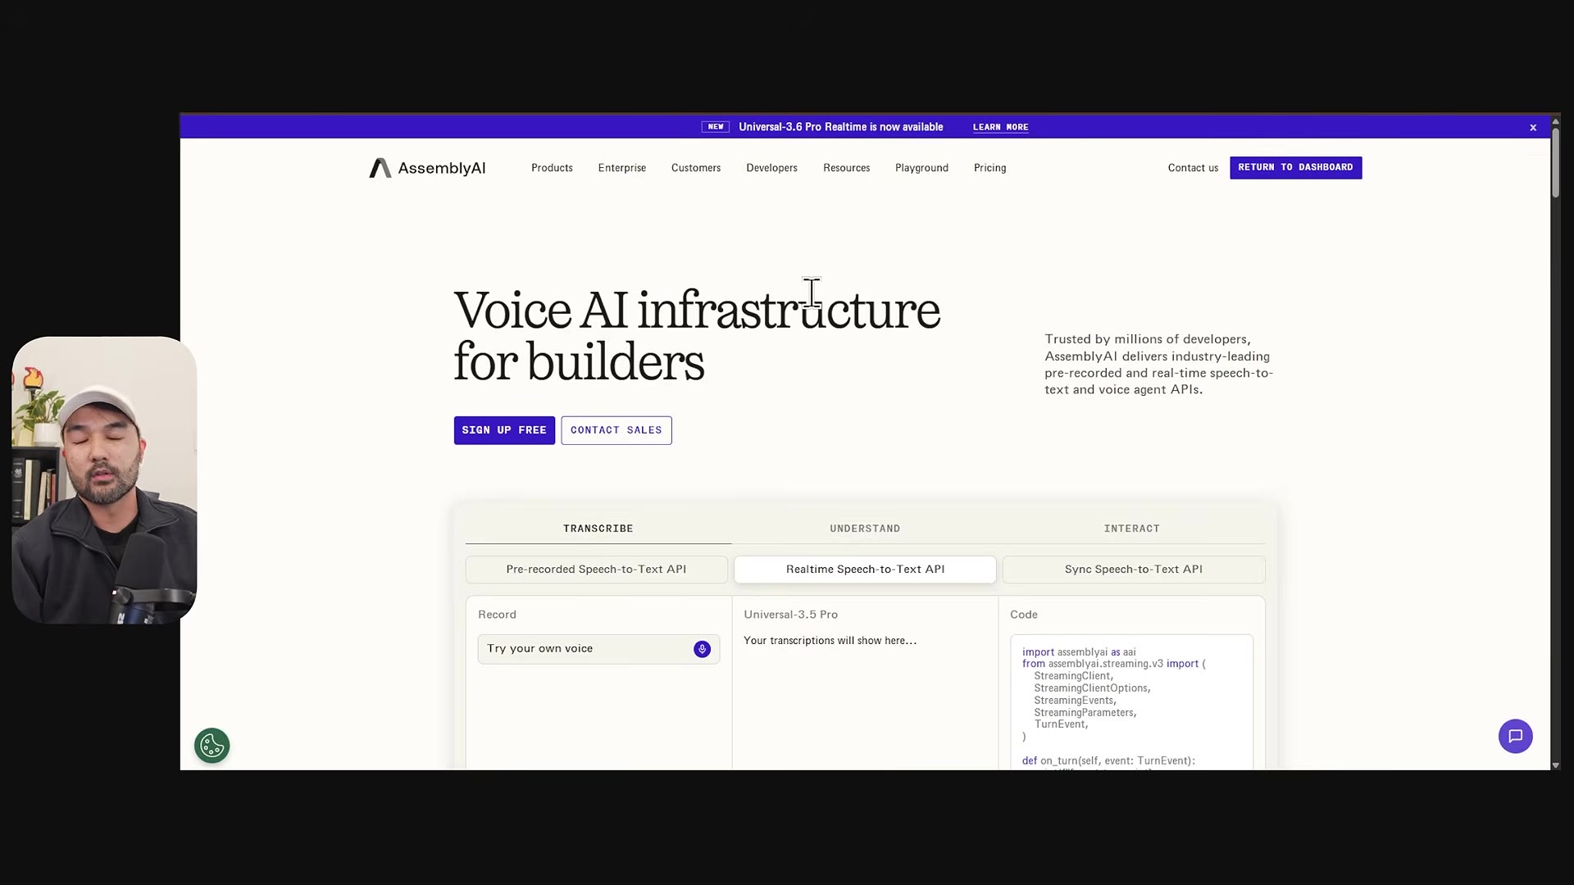Viewport: 1574px width, 885px height.
Task: Click the 'Voice AI infrastructure' headline
Action: click(697, 311)
